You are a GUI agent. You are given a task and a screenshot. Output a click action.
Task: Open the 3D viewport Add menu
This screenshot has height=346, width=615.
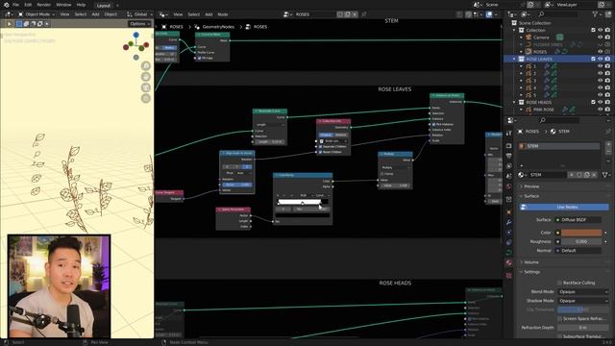[95, 14]
